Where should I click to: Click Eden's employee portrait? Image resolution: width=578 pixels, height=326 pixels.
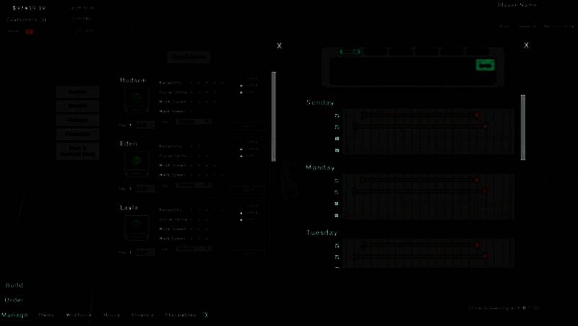tap(137, 163)
